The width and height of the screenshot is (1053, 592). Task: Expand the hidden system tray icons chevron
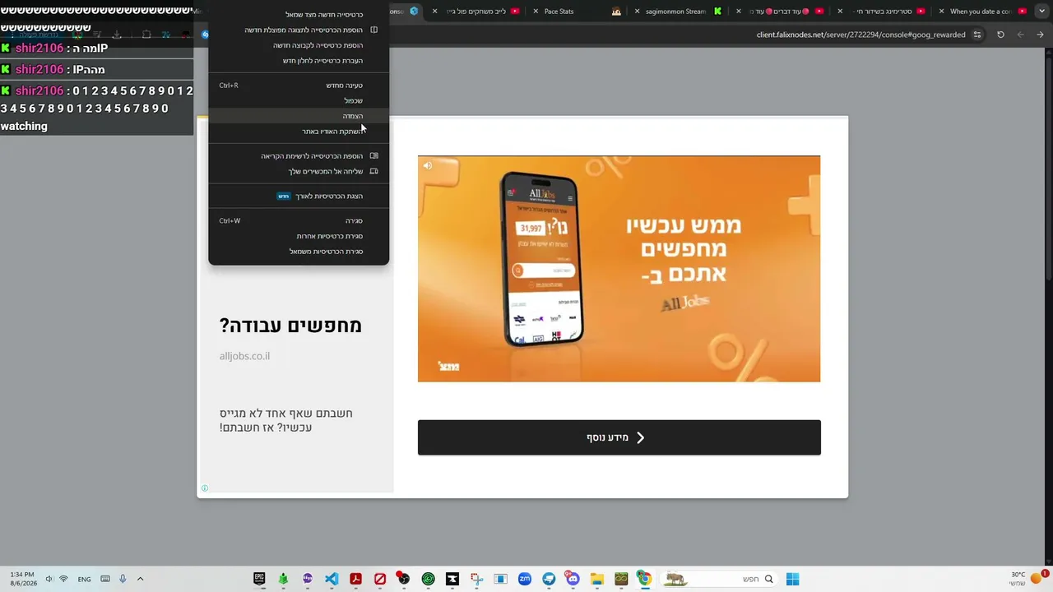pyautogui.click(x=140, y=579)
